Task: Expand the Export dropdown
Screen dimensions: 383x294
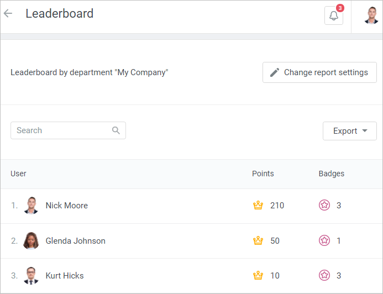Action: pyautogui.click(x=349, y=131)
